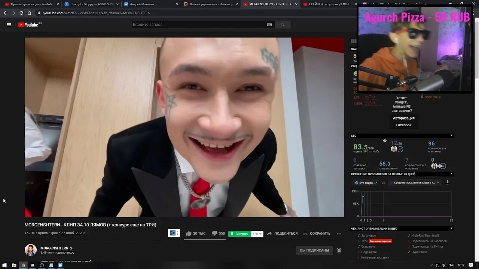
Task: Click the YouTube search input field
Action: pyautogui.click(x=198, y=25)
